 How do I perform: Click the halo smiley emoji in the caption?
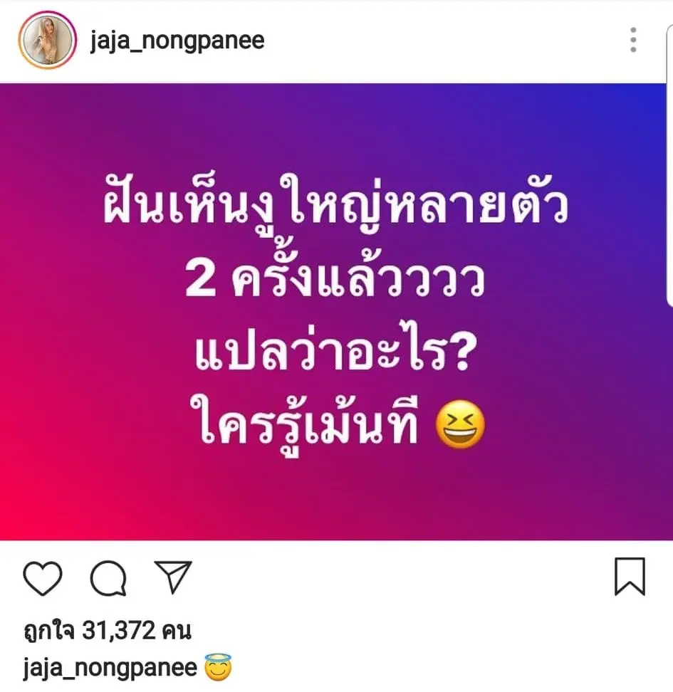pos(218,667)
